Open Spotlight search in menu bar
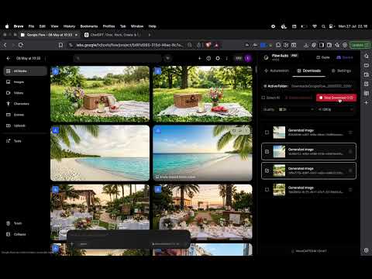 tap(323, 26)
